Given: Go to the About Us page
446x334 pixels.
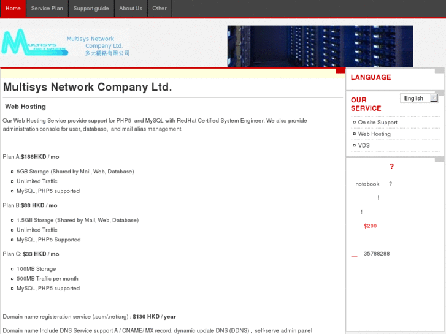Looking at the screenshot, I should pos(131,9).
